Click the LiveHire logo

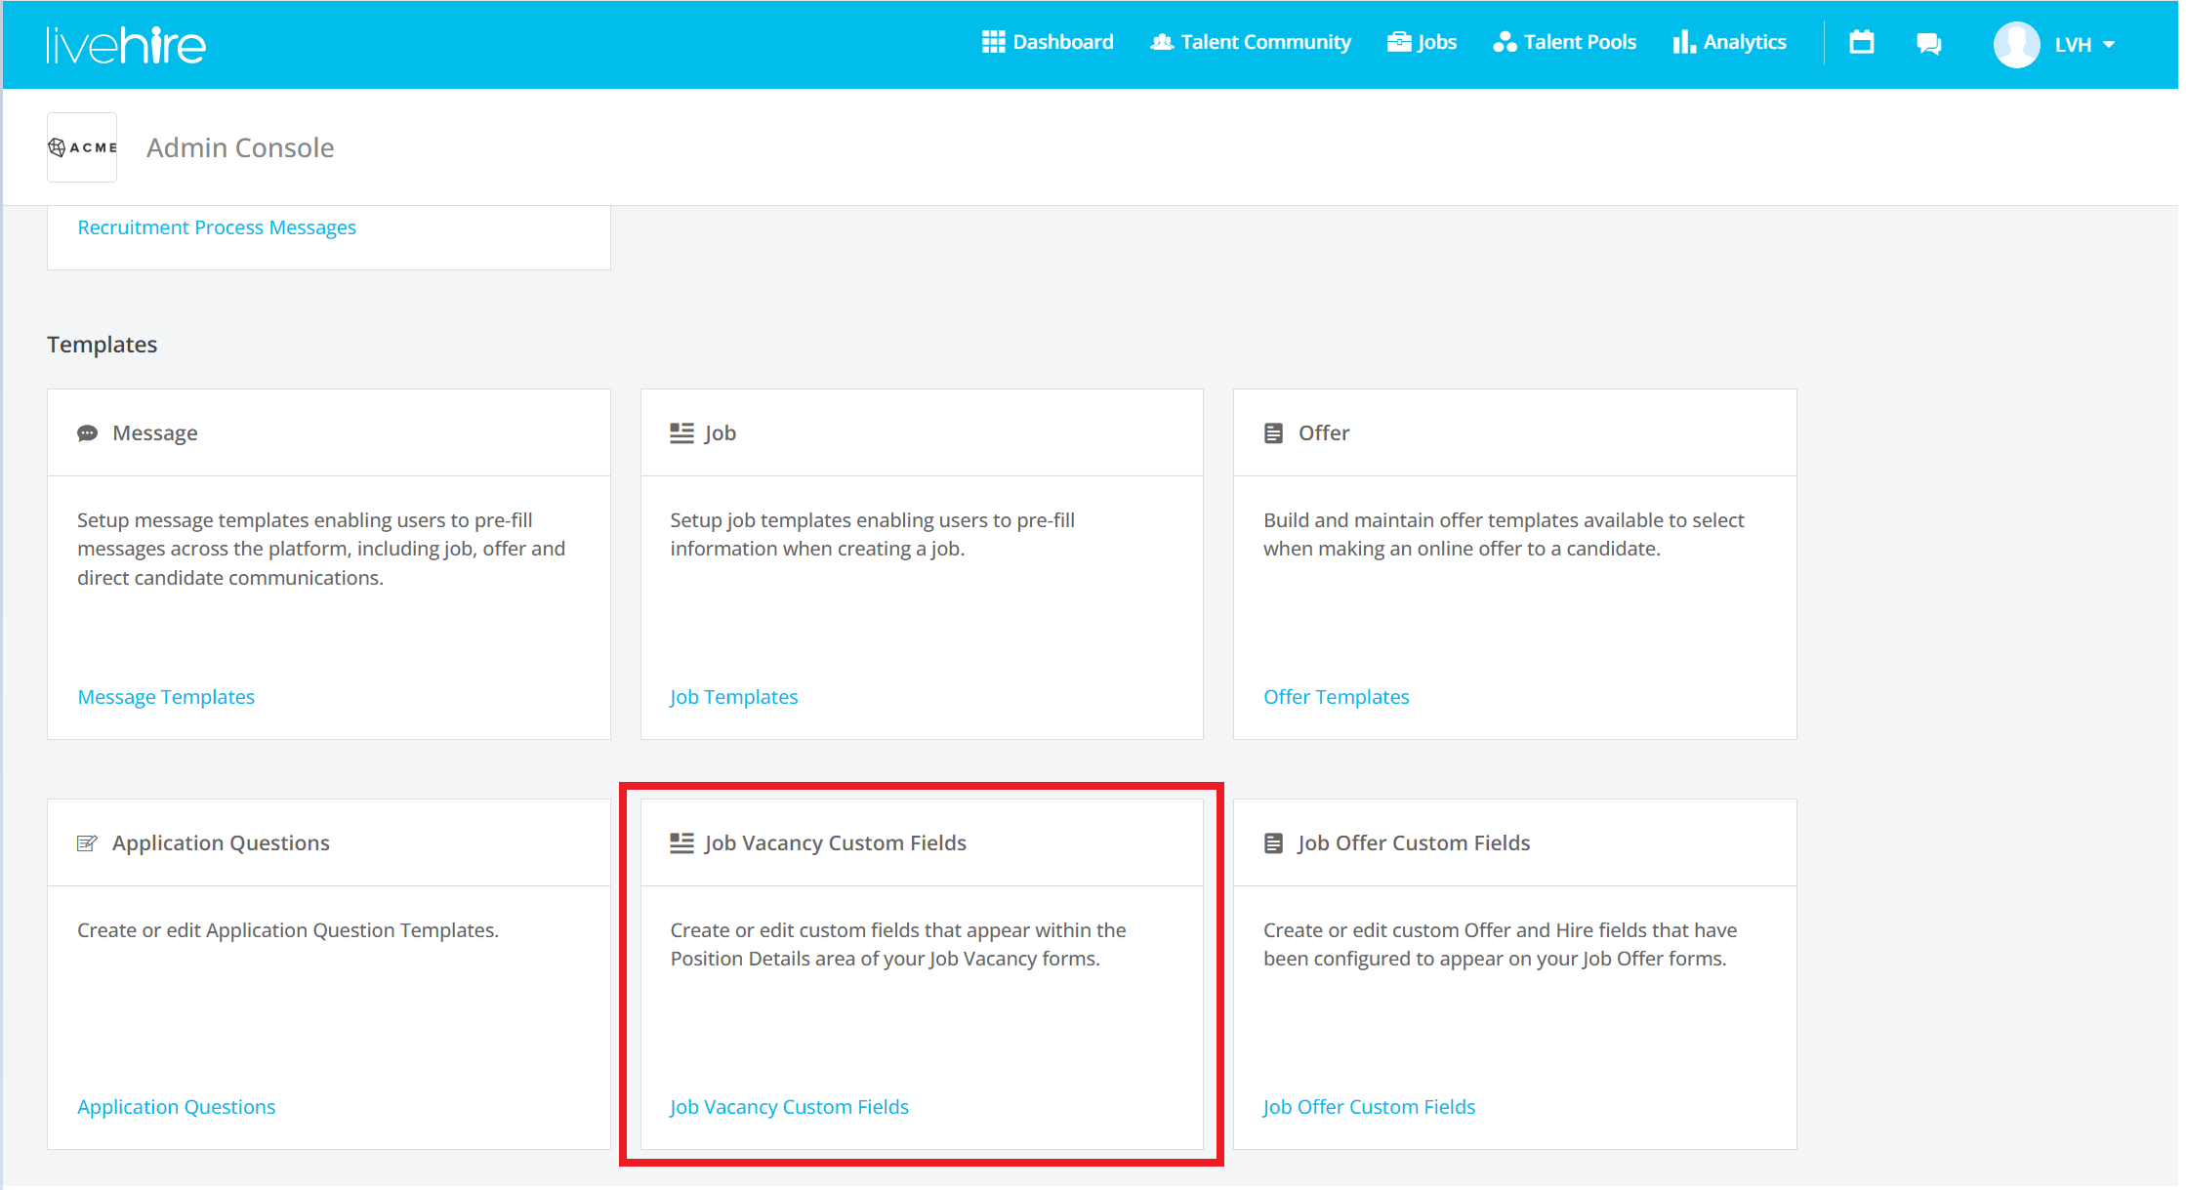tap(126, 45)
